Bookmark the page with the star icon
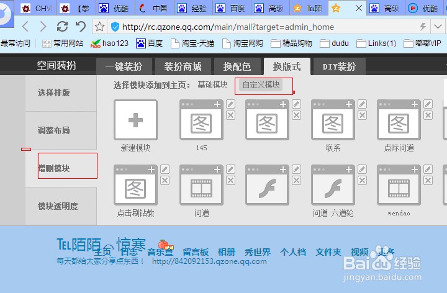Screen dimensions: 447x293 (99, 27)
